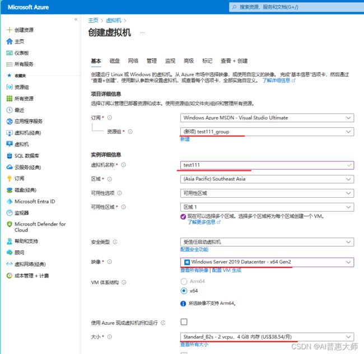Switch to the 标记 tab
The image size is (364, 354).
click(x=207, y=61)
